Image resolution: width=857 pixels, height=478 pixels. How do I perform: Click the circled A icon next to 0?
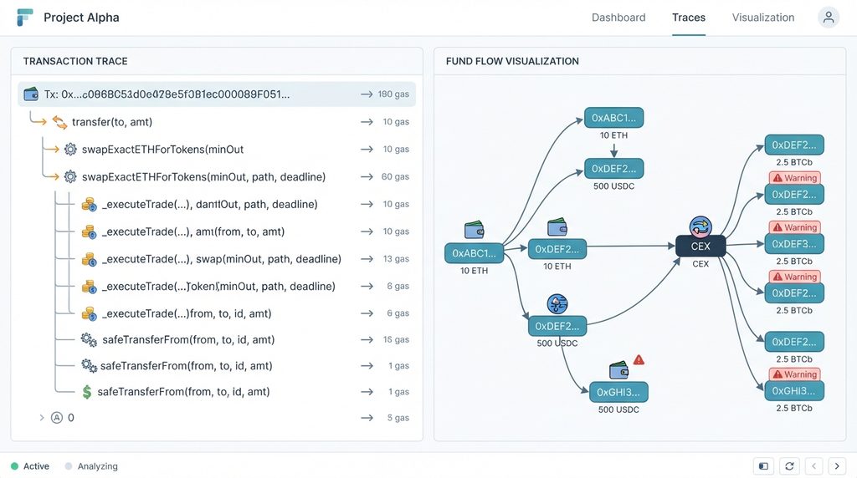[x=57, y=418]
